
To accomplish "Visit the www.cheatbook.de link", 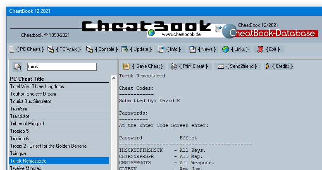I will 181,34.
